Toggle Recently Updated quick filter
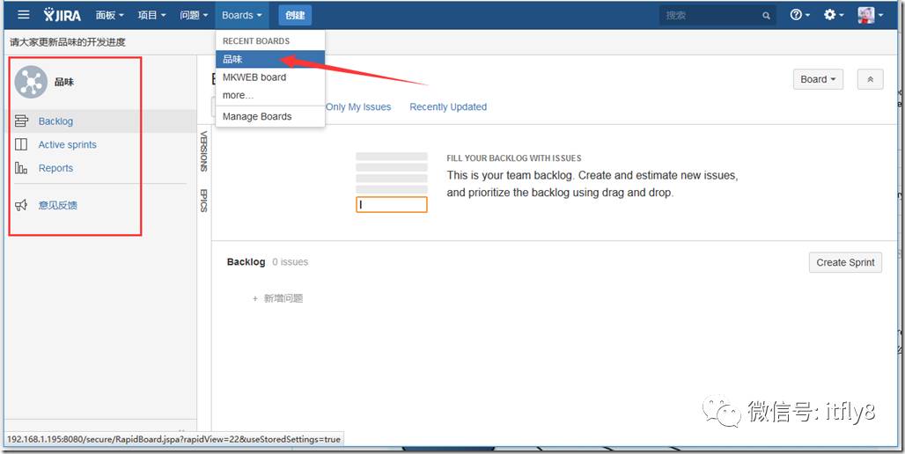 pyautogui.click(x=448, y=106)
